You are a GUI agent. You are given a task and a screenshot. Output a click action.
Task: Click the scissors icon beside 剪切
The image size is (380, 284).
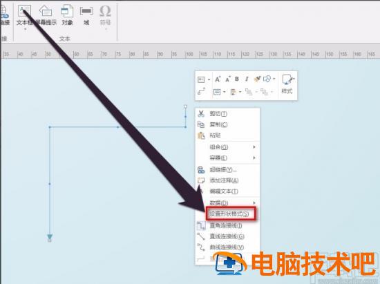[x=201, y=113]
